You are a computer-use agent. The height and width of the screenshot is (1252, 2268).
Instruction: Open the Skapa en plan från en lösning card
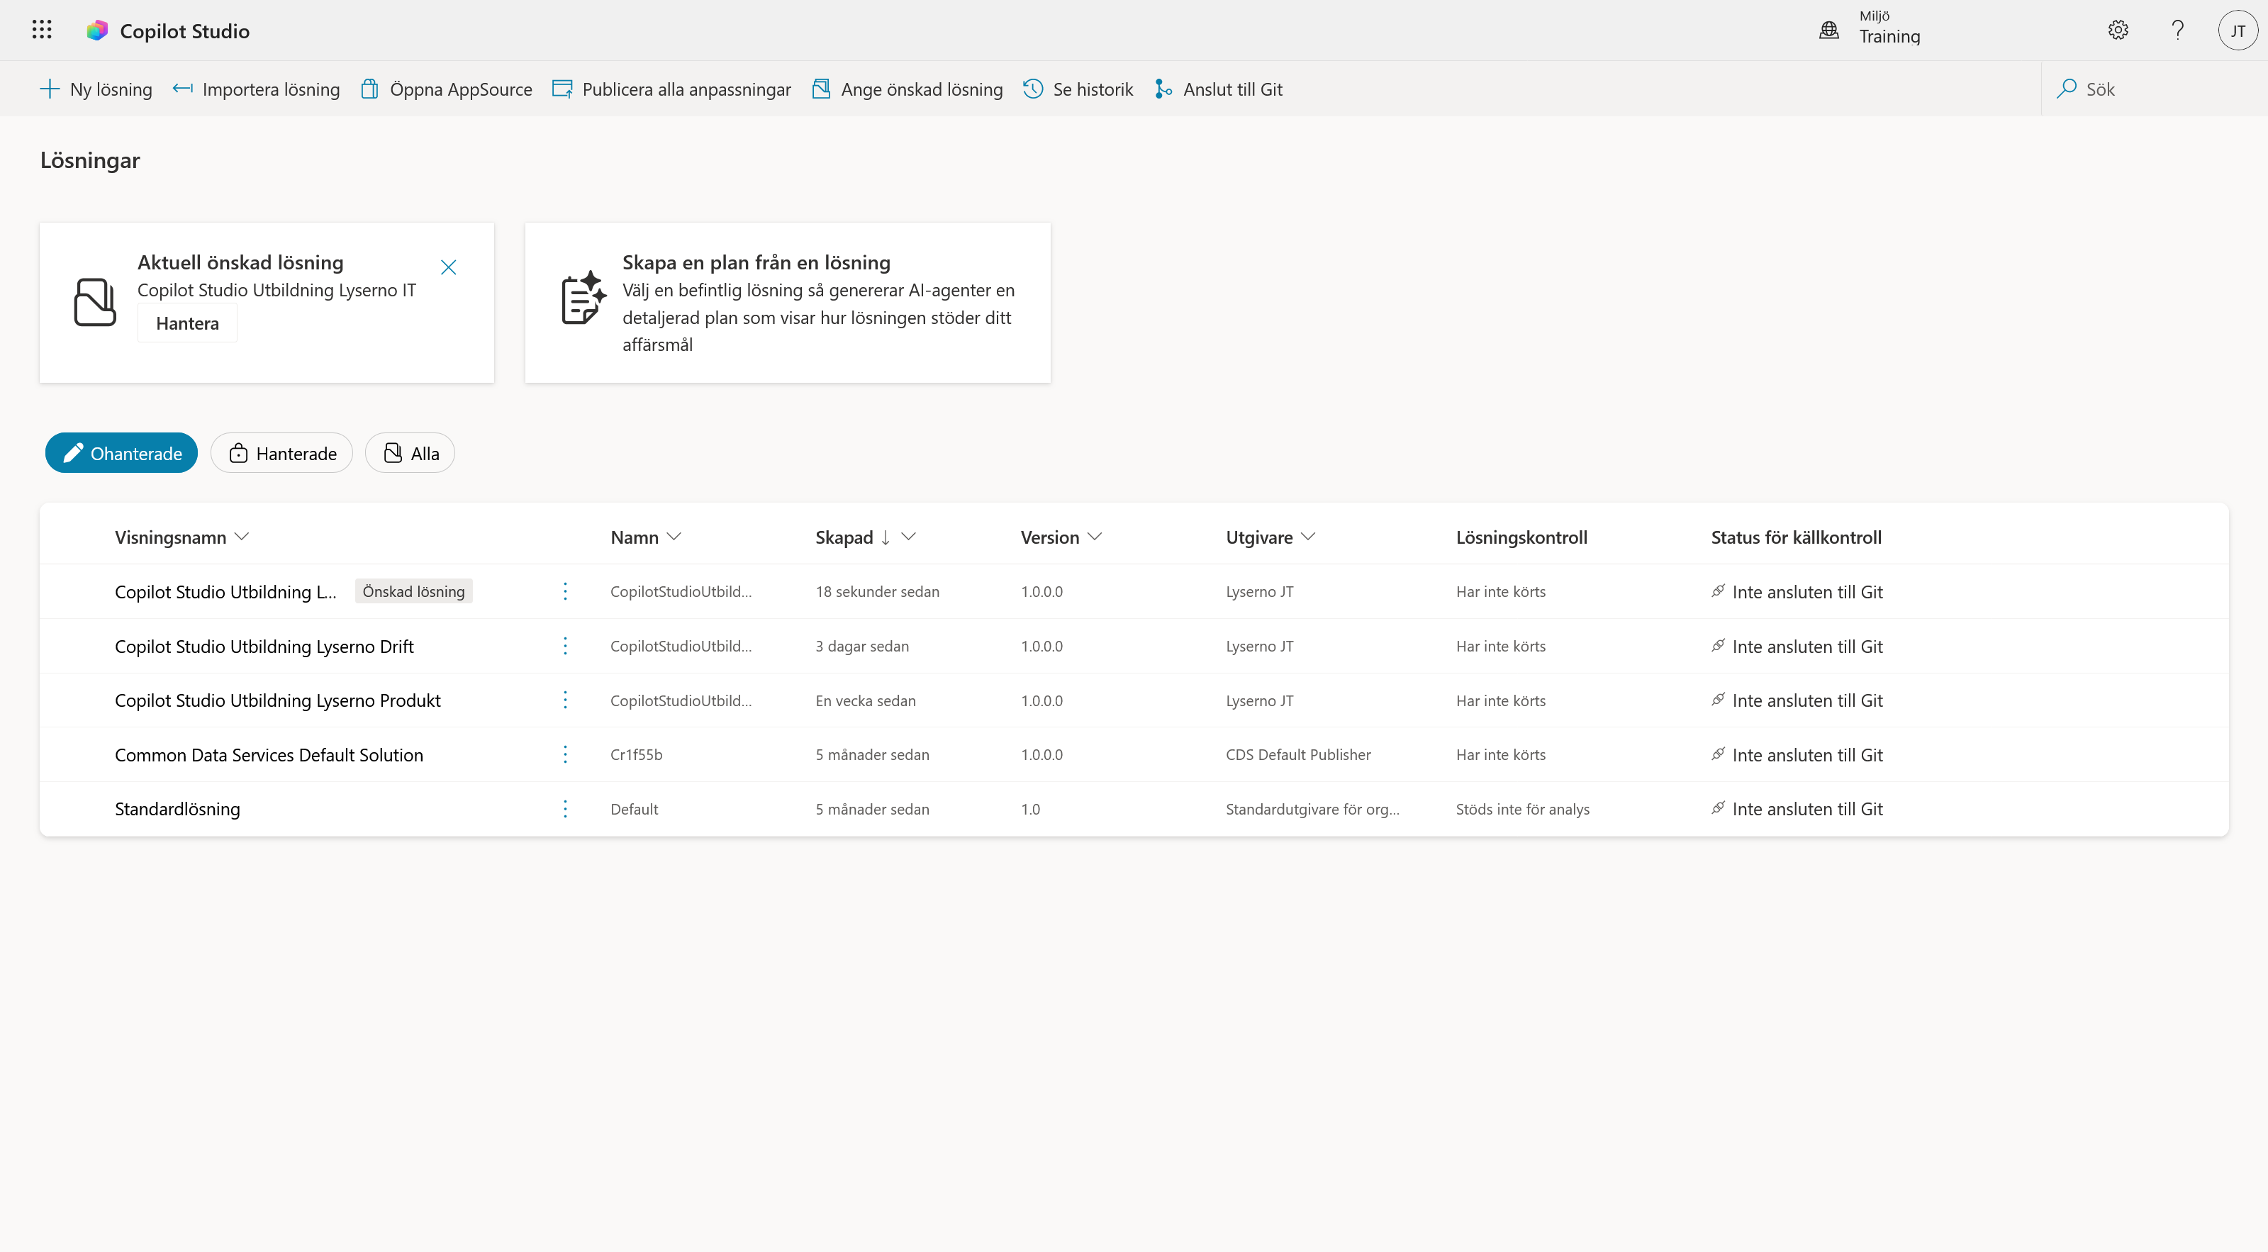click(787, 303)
